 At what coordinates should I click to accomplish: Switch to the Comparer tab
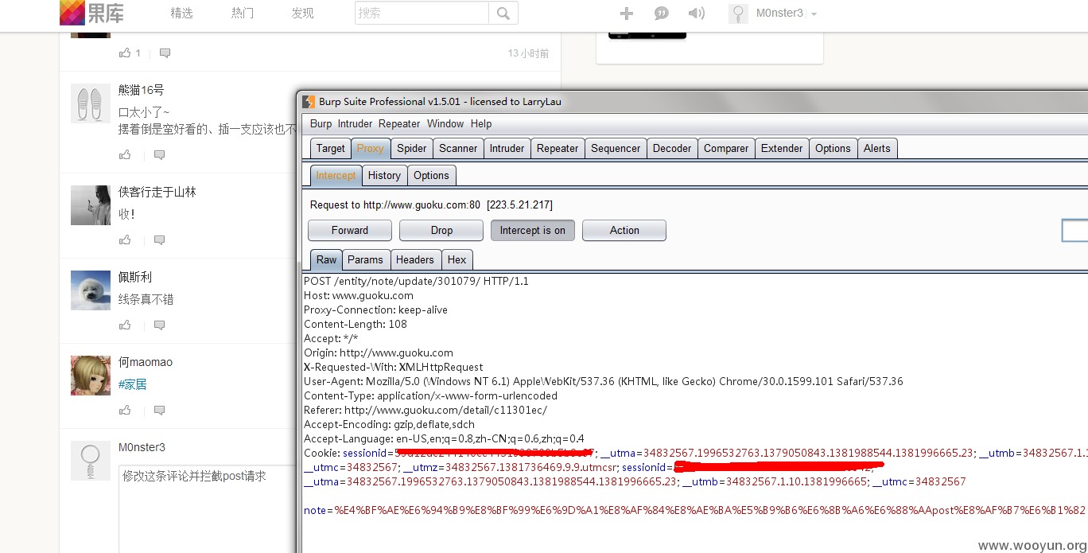(x=726, y=148)
